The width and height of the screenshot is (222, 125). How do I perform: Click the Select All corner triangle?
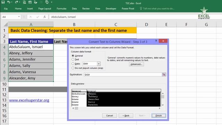coord(6,25)
